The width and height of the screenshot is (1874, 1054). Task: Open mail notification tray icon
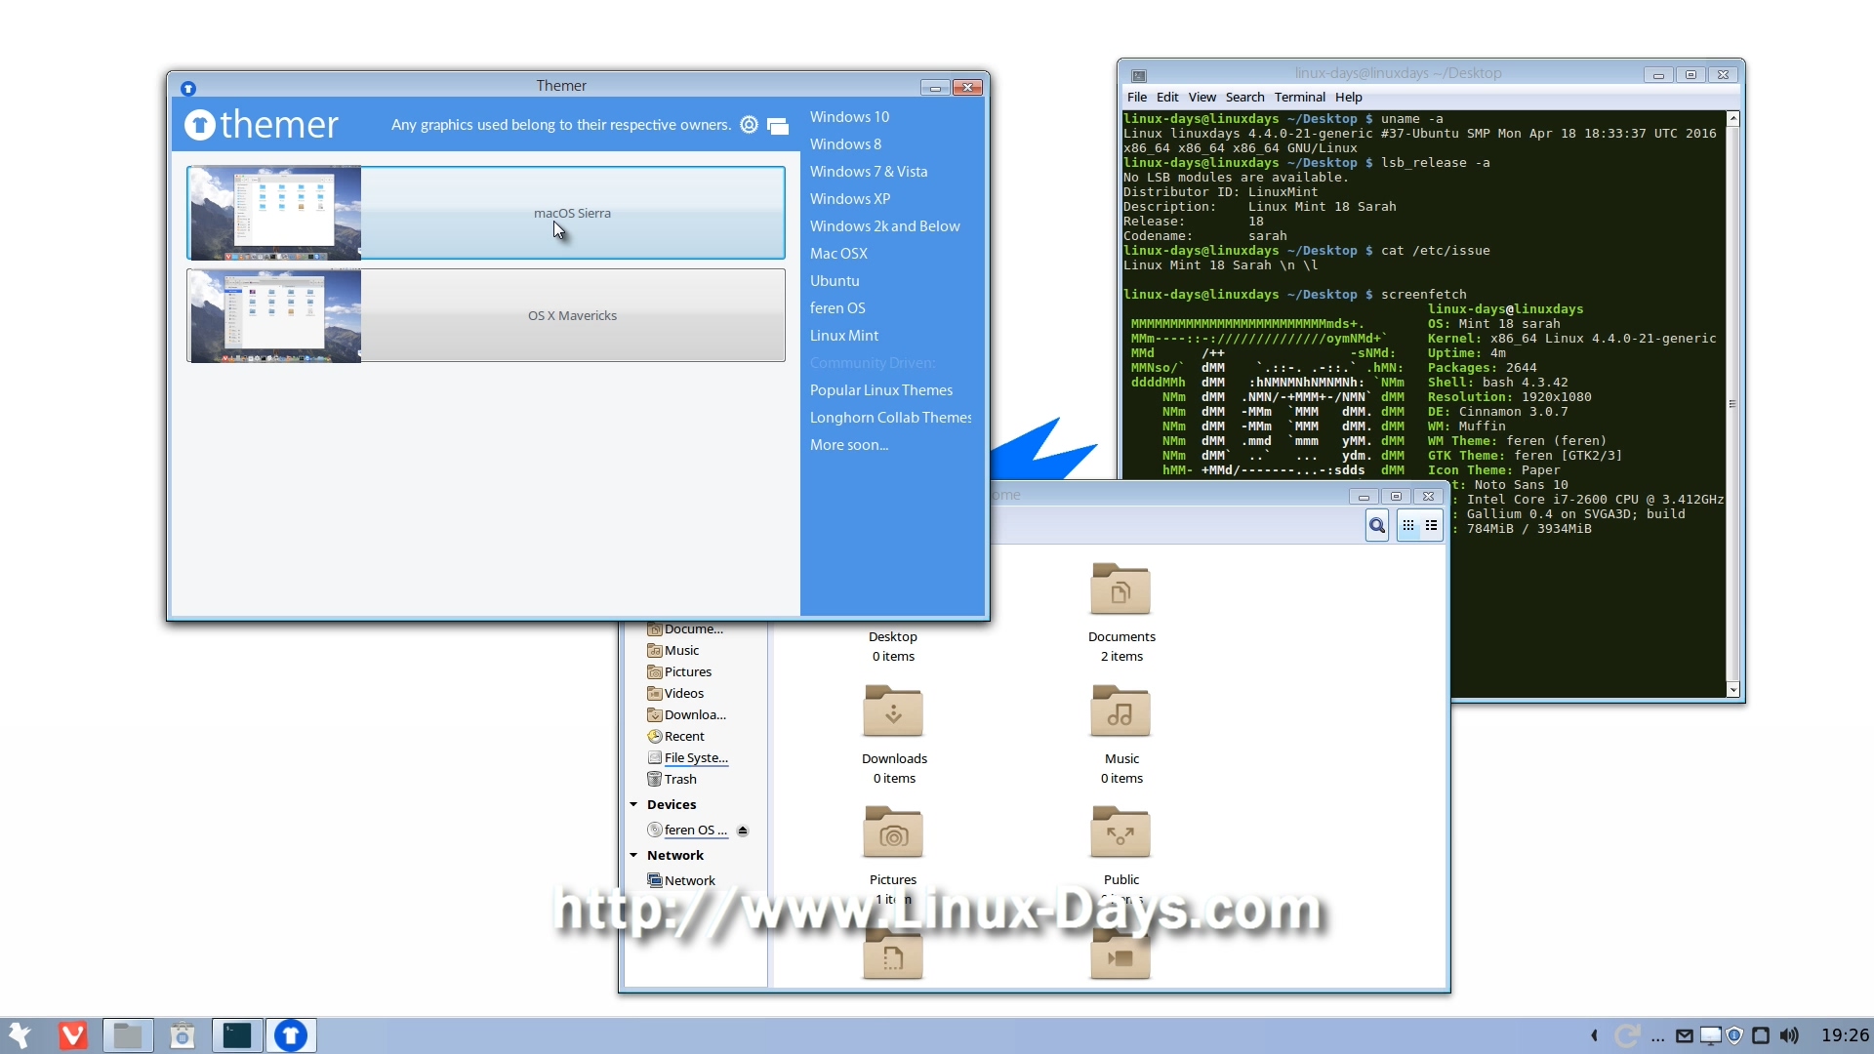[x=1685, y=1036]
